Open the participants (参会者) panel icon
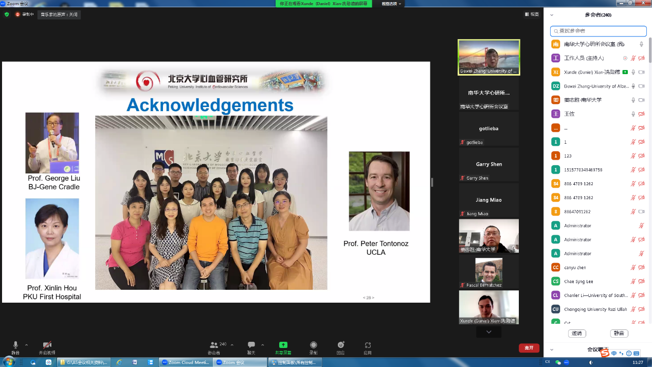This screenshot has width=652, height=367. point(214,345)
